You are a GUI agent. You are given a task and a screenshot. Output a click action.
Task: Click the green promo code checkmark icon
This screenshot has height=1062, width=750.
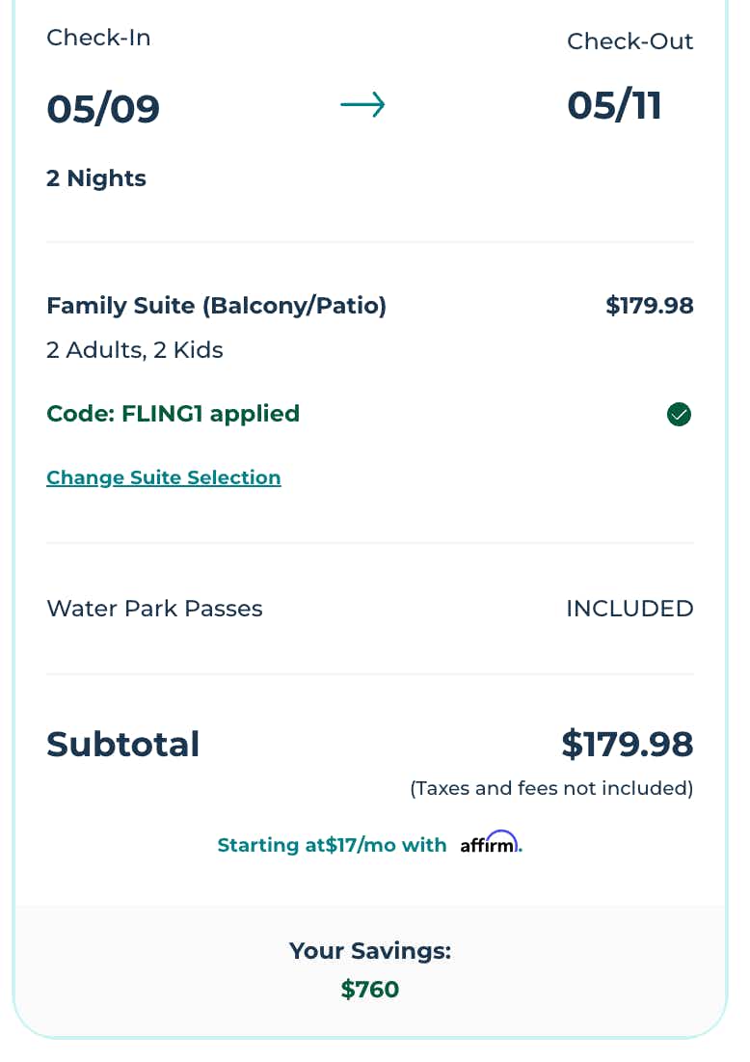click(679, 415)
